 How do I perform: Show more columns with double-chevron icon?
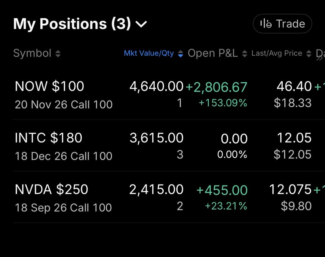point(320,58)
